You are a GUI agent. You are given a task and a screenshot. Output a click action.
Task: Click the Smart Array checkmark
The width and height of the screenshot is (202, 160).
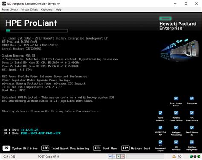(192, 98)
